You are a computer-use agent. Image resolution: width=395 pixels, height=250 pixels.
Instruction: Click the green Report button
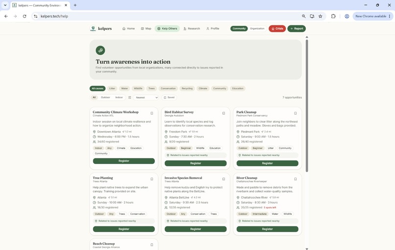[296, 29]
